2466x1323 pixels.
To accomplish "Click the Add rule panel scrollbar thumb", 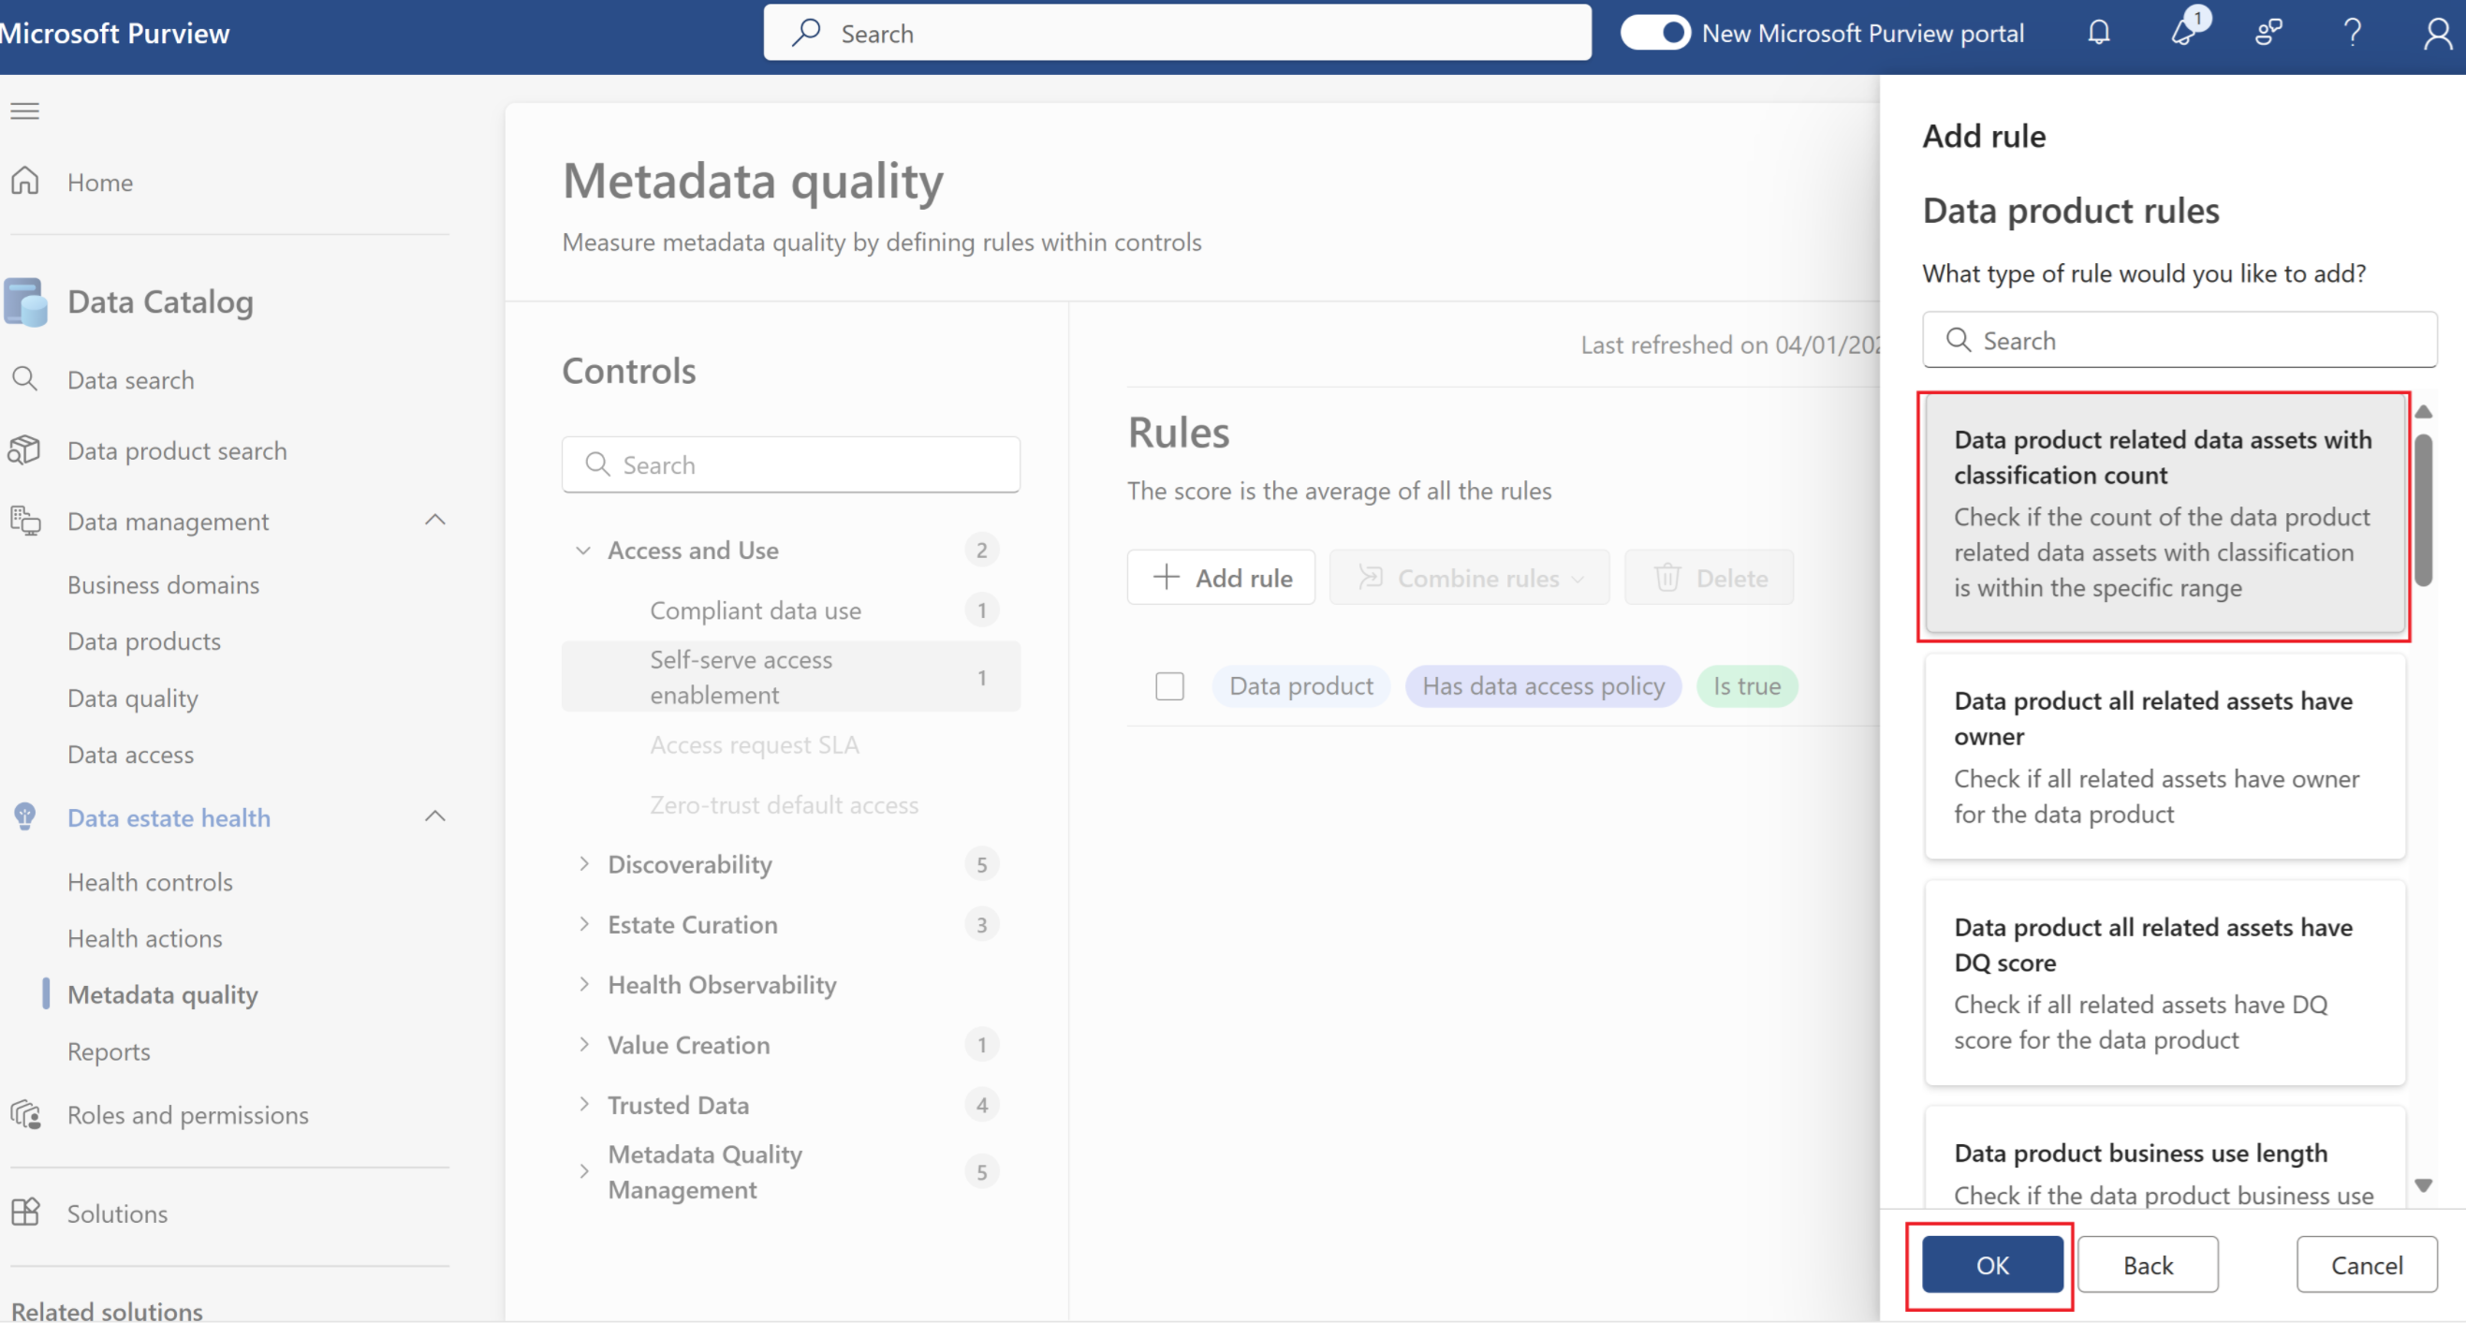I will [2423, 509].
